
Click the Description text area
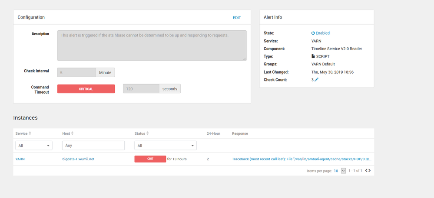152,45
